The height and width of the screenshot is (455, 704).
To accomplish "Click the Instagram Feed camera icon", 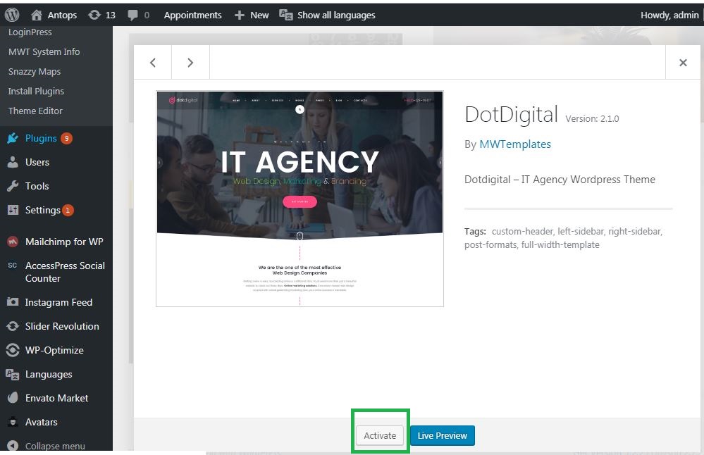I will pos(13,302).
